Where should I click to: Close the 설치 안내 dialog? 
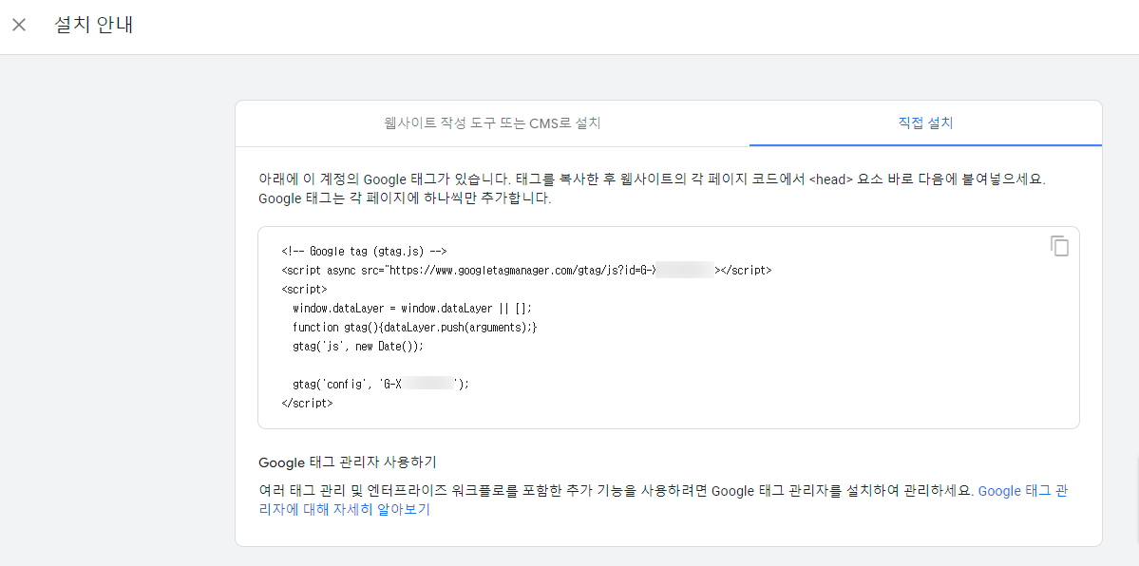[x=19, y=25]
